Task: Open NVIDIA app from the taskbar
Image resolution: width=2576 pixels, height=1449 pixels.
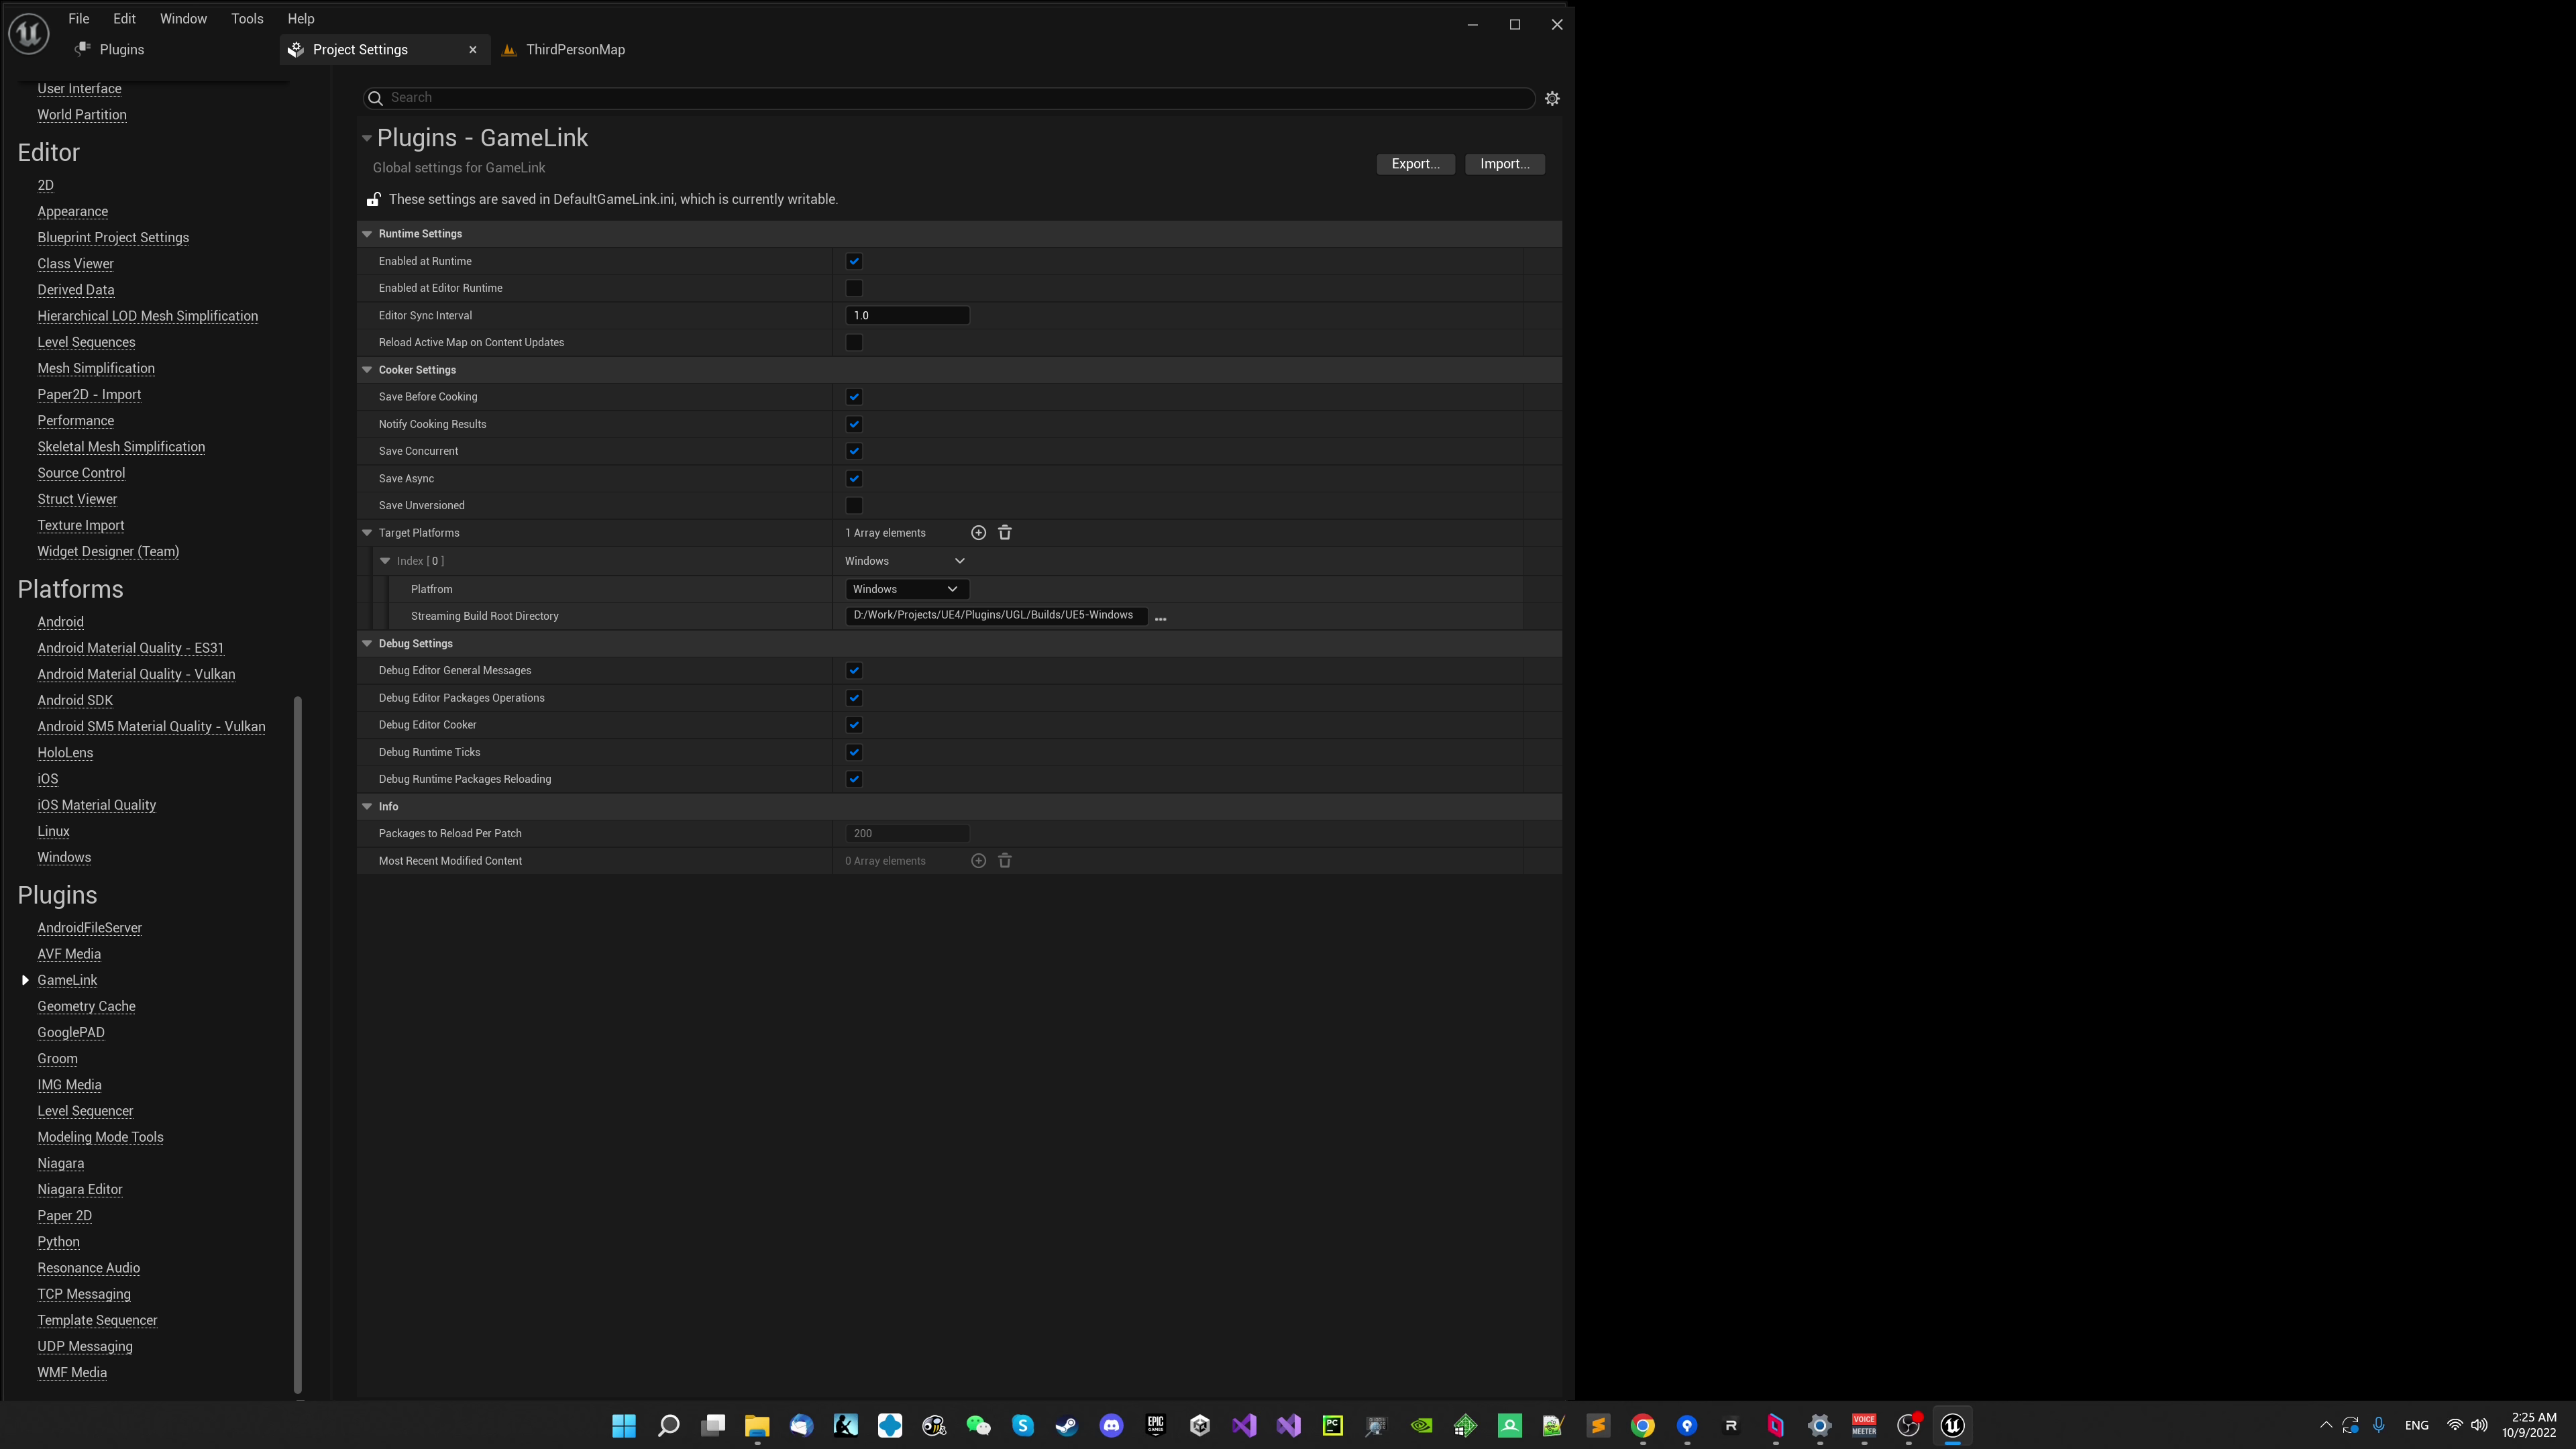Action: pos(1421,1425)
